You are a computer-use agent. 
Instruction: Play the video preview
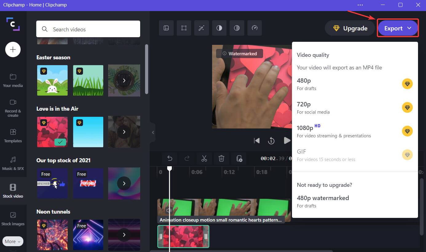[x=287, y=140]
